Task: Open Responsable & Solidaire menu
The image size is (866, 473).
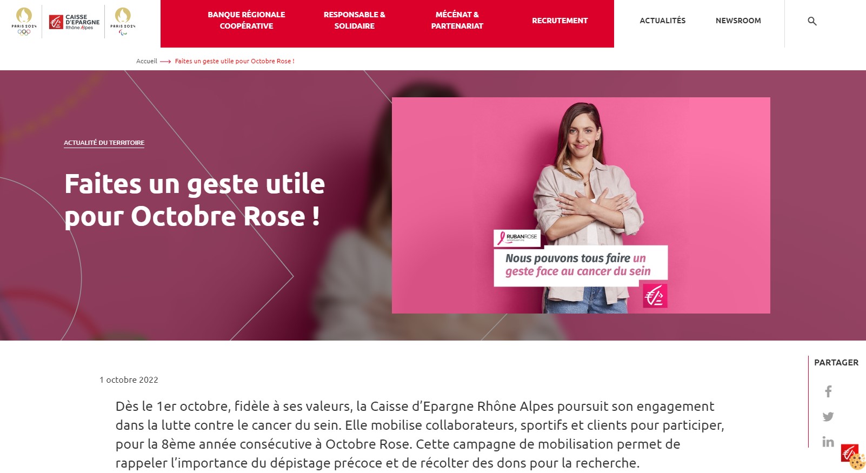Action: [355, 21]
